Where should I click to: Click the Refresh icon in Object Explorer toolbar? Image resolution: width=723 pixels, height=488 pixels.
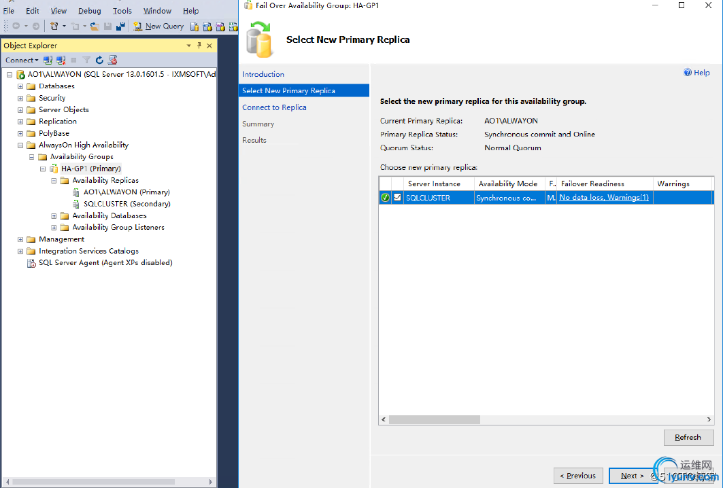tap(99, 60)
